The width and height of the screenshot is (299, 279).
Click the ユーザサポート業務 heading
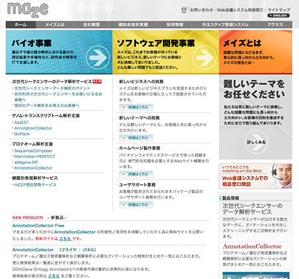click(138, 185)
